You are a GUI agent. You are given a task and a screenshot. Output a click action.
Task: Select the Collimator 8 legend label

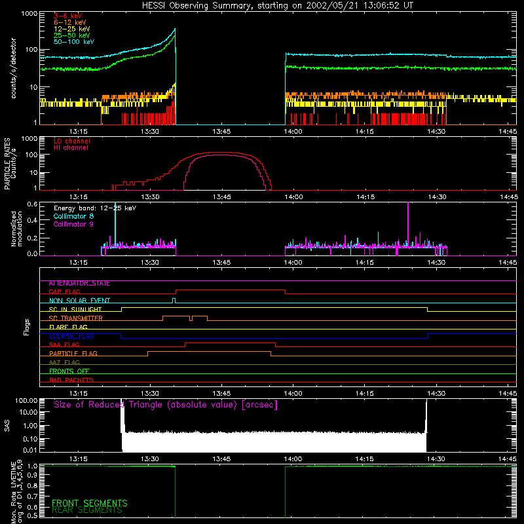click(x=73, y=216)
